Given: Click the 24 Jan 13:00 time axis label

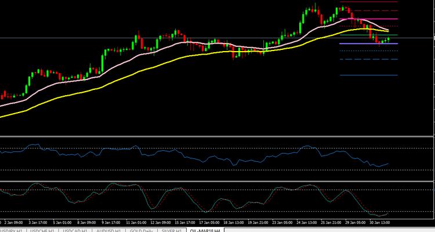Looking at the screenshot, I should point(308,222).
